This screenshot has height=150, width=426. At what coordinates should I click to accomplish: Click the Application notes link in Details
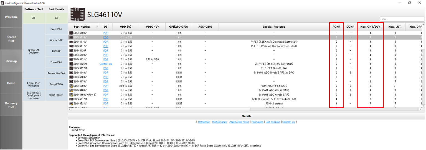pos(239,122)
